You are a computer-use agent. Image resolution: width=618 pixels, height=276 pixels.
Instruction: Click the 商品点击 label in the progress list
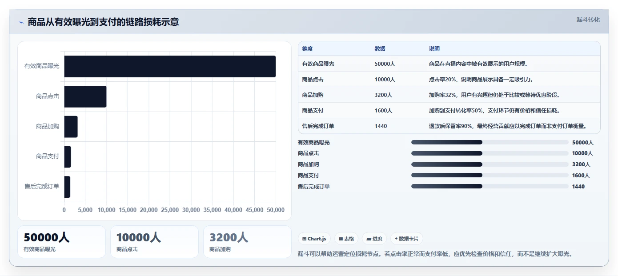(309, 153)
